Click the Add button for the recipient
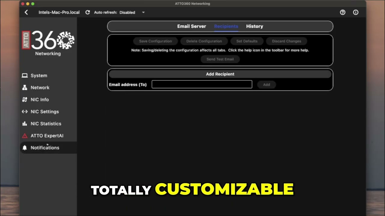Viewport: 385px width, 216px height. tap(266, 85)
